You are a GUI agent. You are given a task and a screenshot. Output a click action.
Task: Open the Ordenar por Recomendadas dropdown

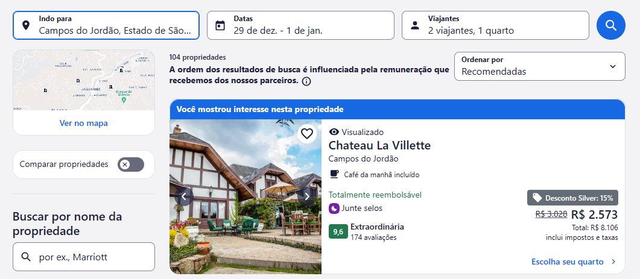540,66
